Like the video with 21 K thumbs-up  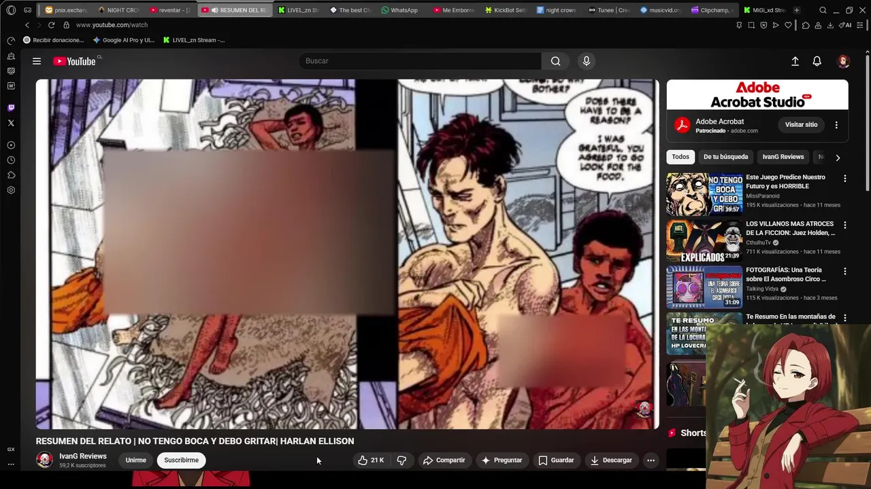coord(371,460)
